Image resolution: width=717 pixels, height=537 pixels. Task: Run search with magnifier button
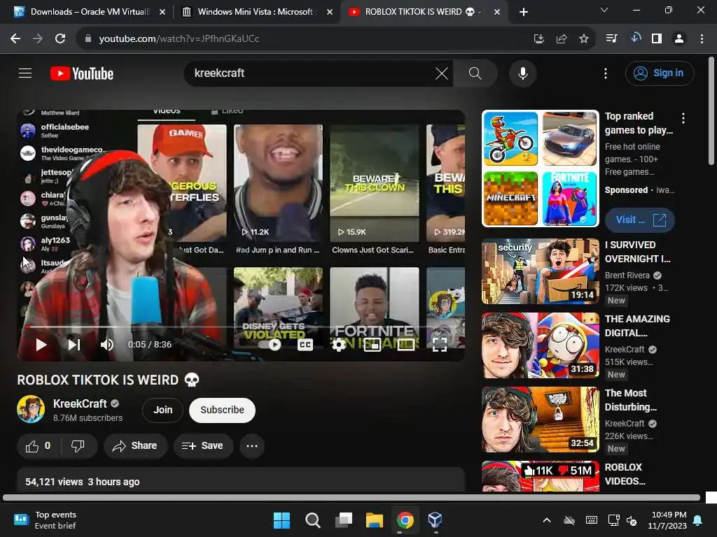pos(475,73)
